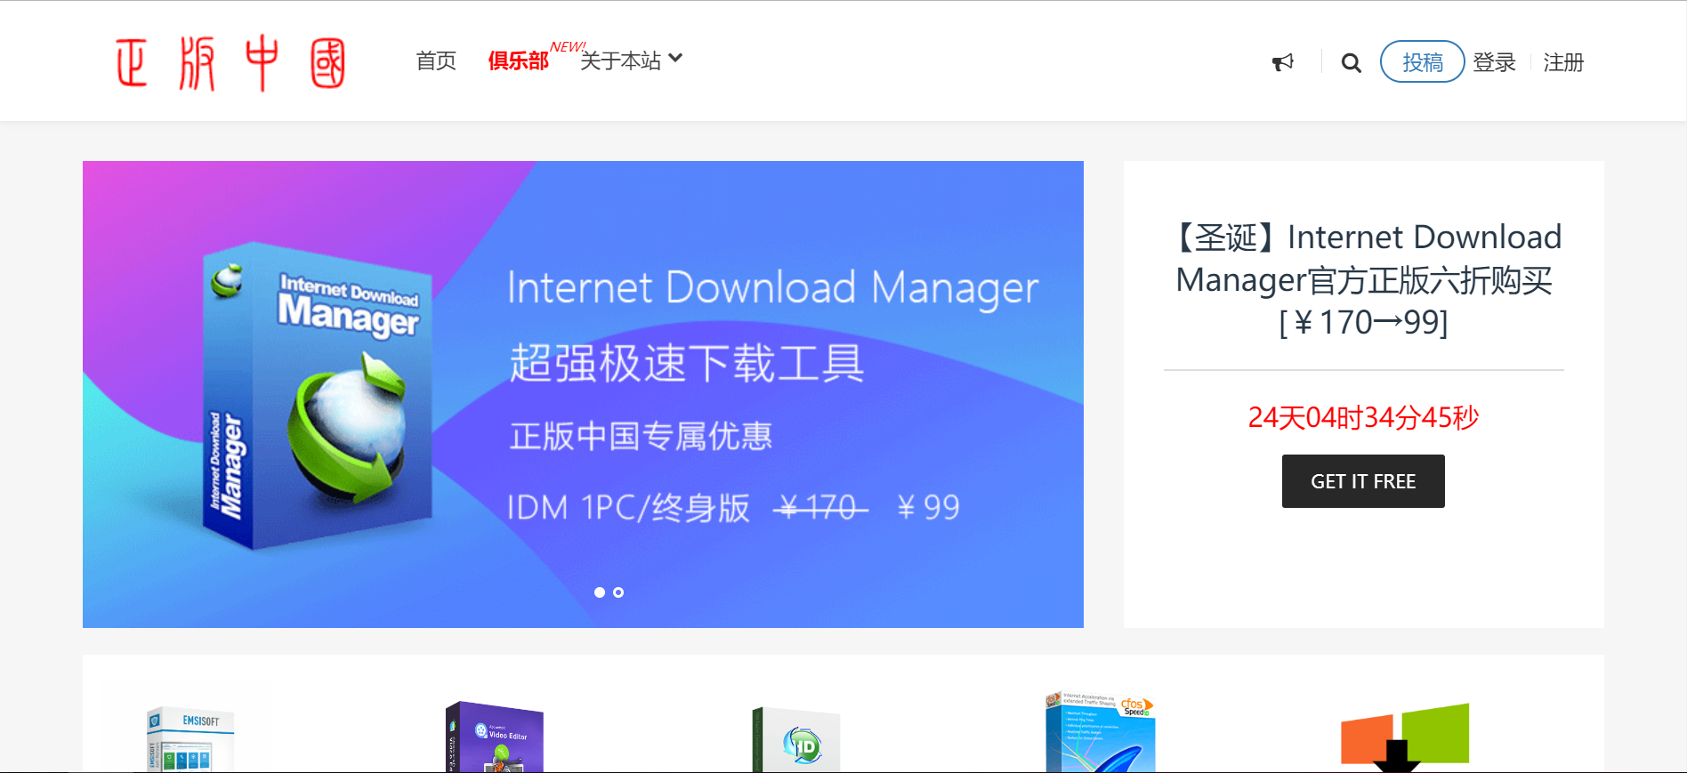Viewport: 1687px width, 773px height.
Task: Click the 注册 register link
Action: tap(1563, 62)
